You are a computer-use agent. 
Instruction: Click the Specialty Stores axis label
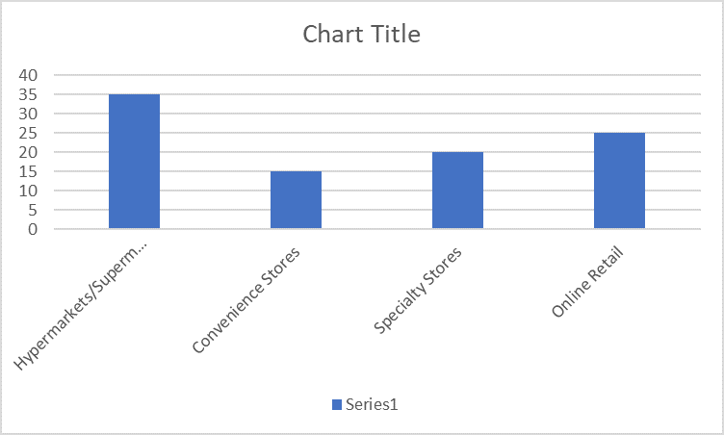[x=418, y=290]
